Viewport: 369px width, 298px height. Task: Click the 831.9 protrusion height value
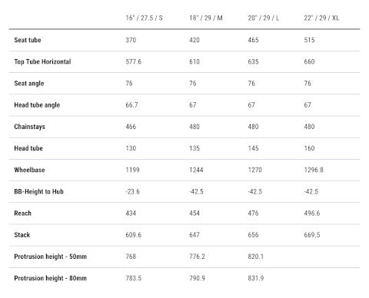tap(256, 278)
